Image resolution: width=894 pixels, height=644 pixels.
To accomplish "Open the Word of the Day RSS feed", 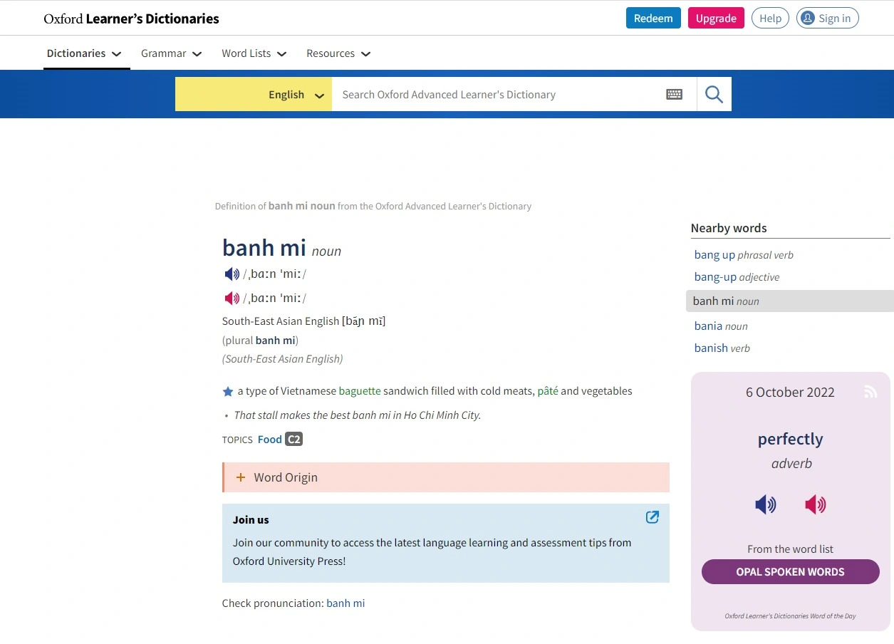I will click(x=870, y=391).
